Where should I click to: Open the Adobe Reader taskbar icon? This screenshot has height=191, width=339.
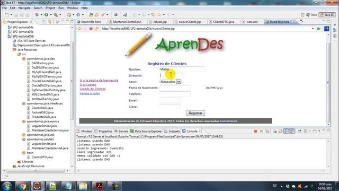pyautogui.click(x=99, y=186)
